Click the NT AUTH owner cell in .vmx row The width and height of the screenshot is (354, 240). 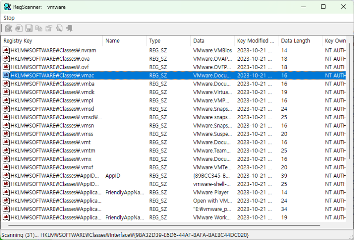335,159
